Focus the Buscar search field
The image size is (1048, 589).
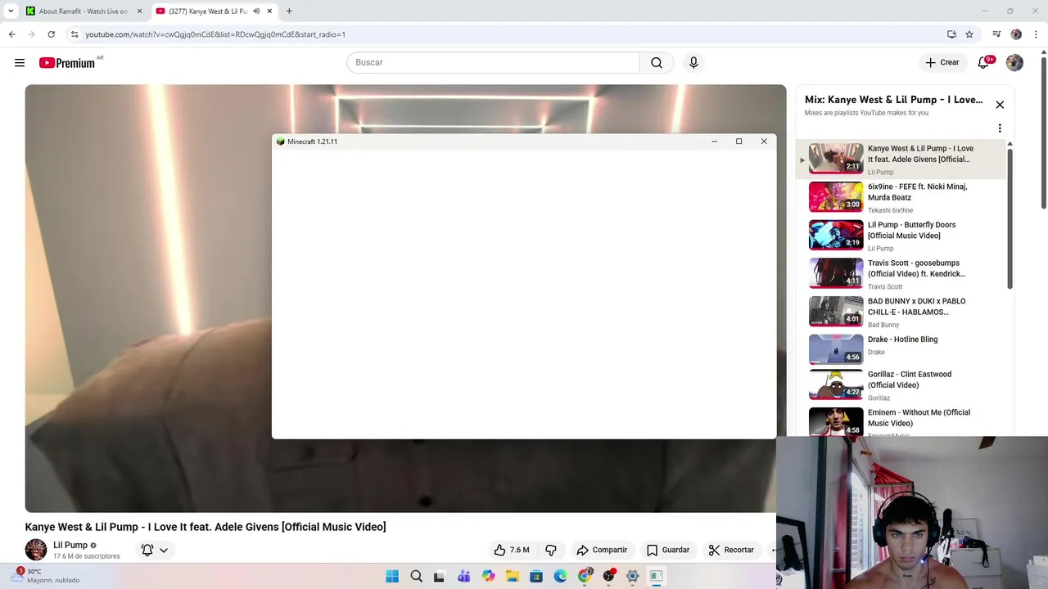pyautogui.click(x=493, y=63)
